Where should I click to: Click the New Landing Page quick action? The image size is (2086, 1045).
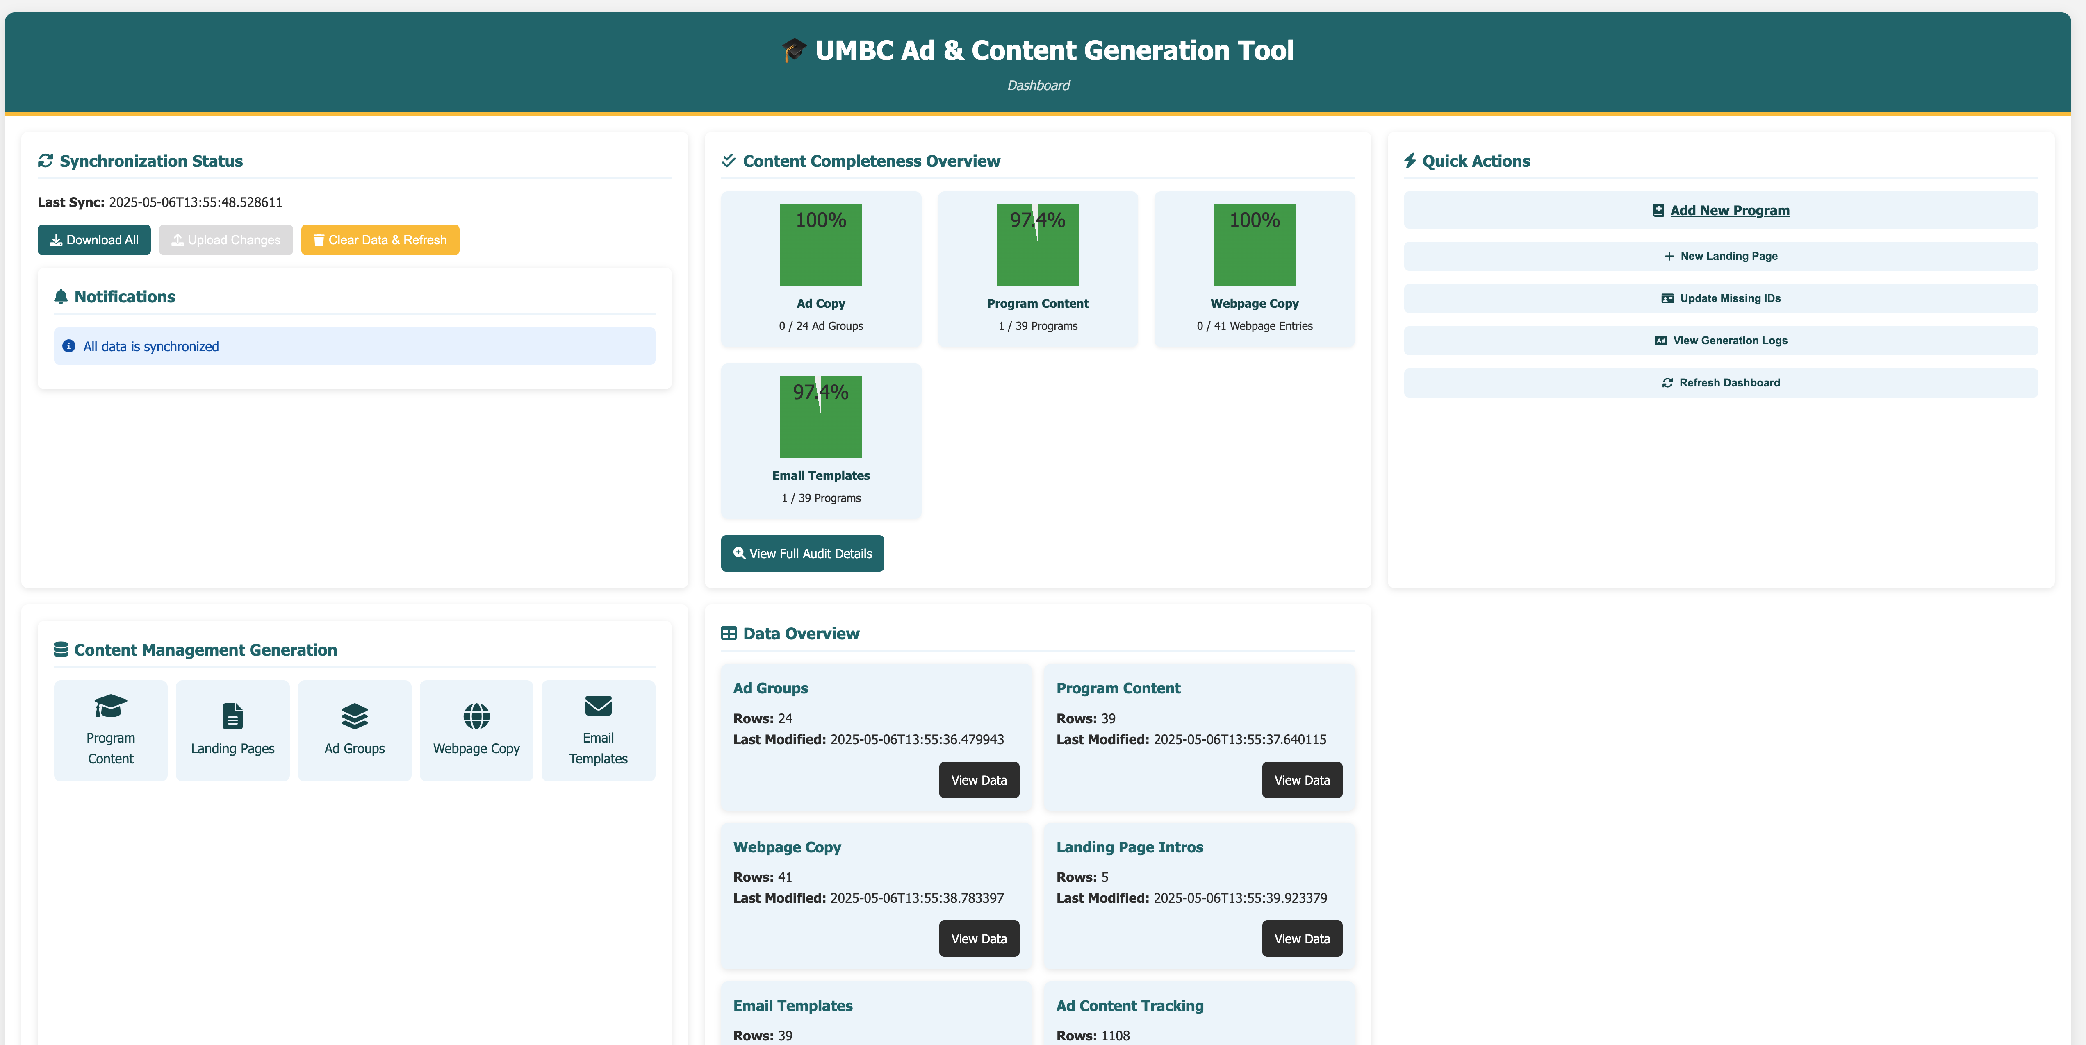point(1721,257)
